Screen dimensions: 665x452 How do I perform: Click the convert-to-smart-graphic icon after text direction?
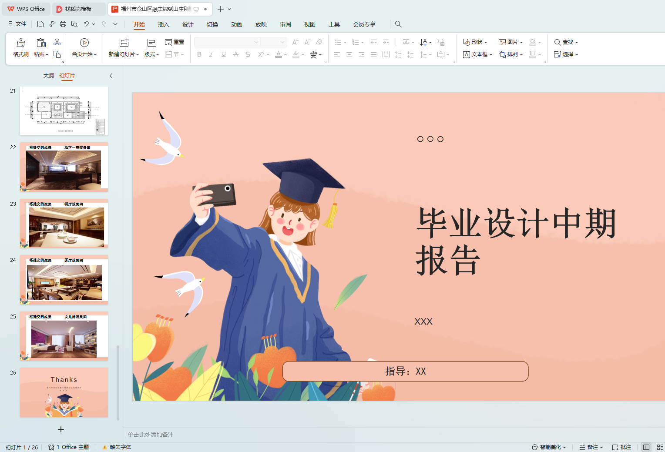pos(441,42)
